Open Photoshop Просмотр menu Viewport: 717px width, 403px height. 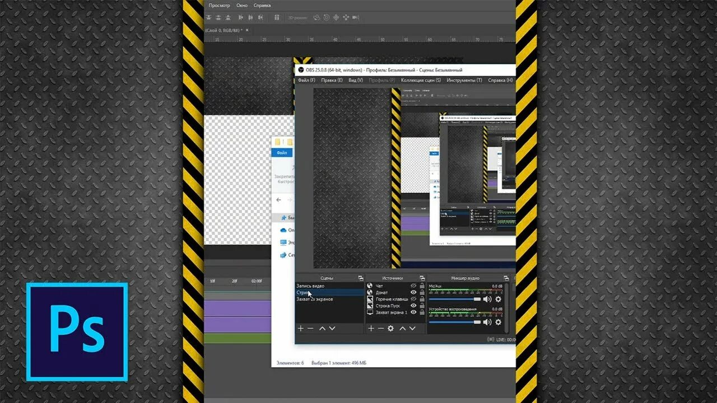219,5
